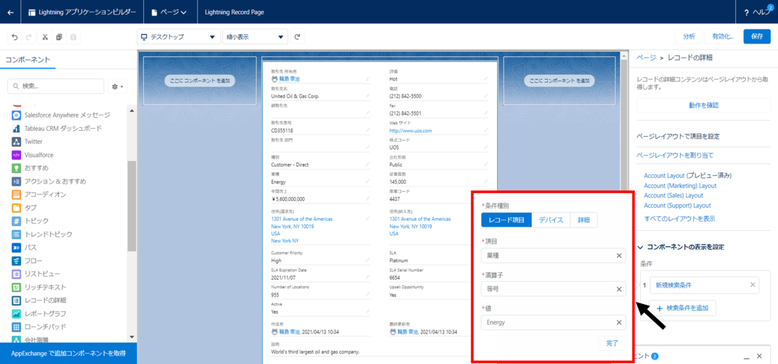Image resolution: width=778 pixels, height=364 pixels.
Task: Click the back arrow in the header
Action: (x=10, y=12)
